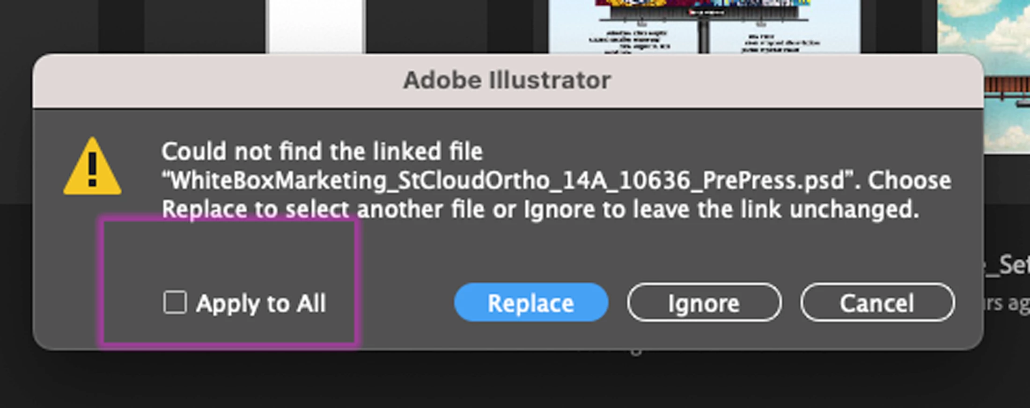Viewport: 1030px width, 408px height.
Task: Click the dark thumbnail right of white document
Action: [x=427, y=26]
